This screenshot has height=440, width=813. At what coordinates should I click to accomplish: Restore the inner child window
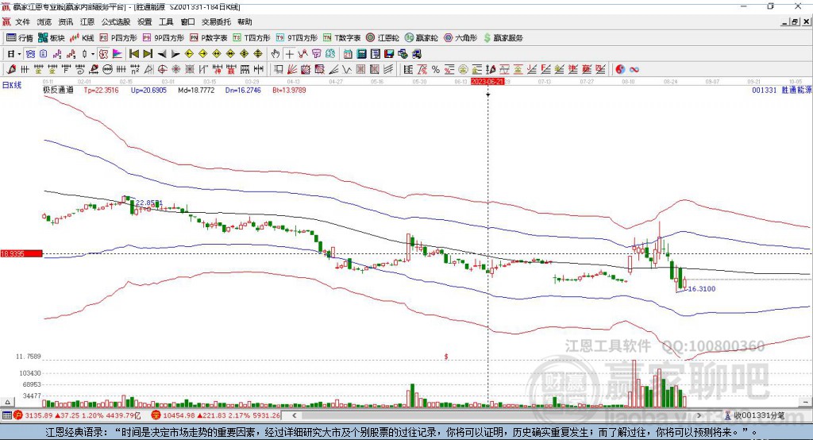click(x=796, y=21)
